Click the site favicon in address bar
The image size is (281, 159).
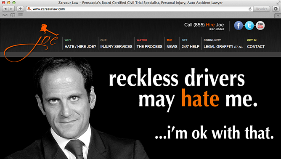click(29, 9)
